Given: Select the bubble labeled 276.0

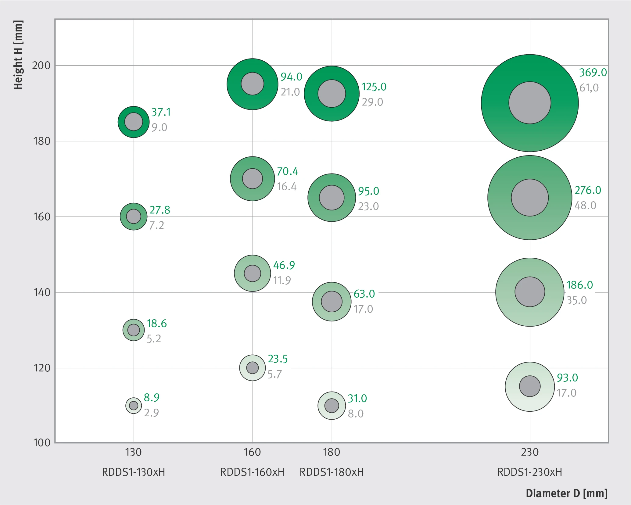Looking at the screenshot, I should (x=530, y=198).
